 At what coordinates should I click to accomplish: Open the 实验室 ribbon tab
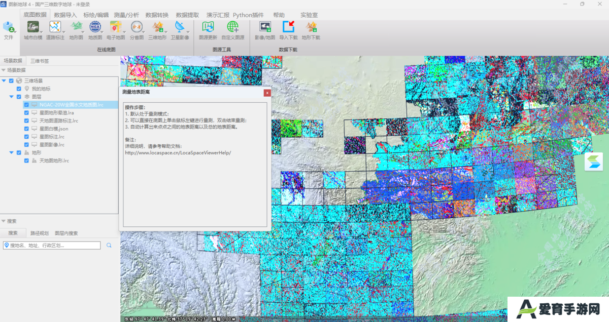(x=309, y=15)
